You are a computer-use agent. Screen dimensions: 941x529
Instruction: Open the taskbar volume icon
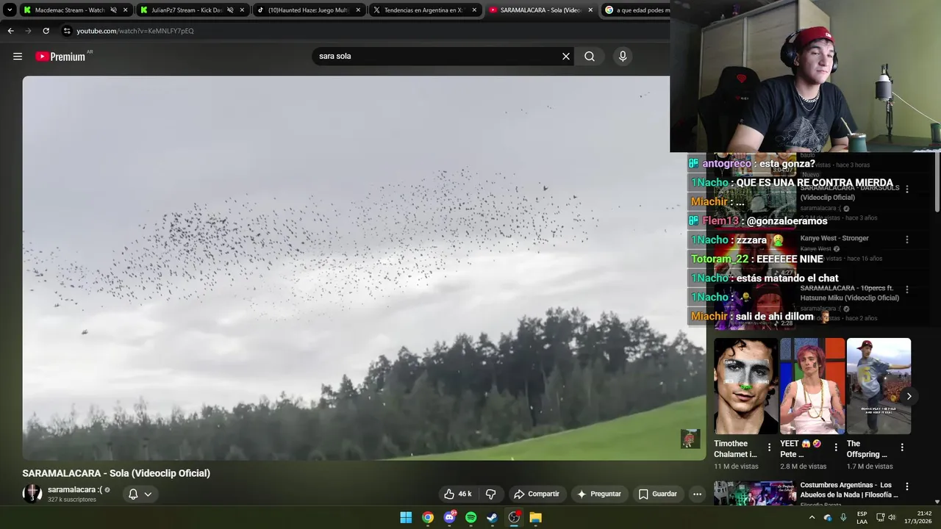coord(892,517)
